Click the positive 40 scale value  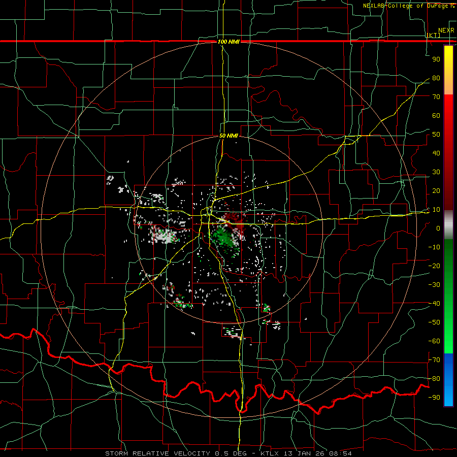(x=436, y=153)
